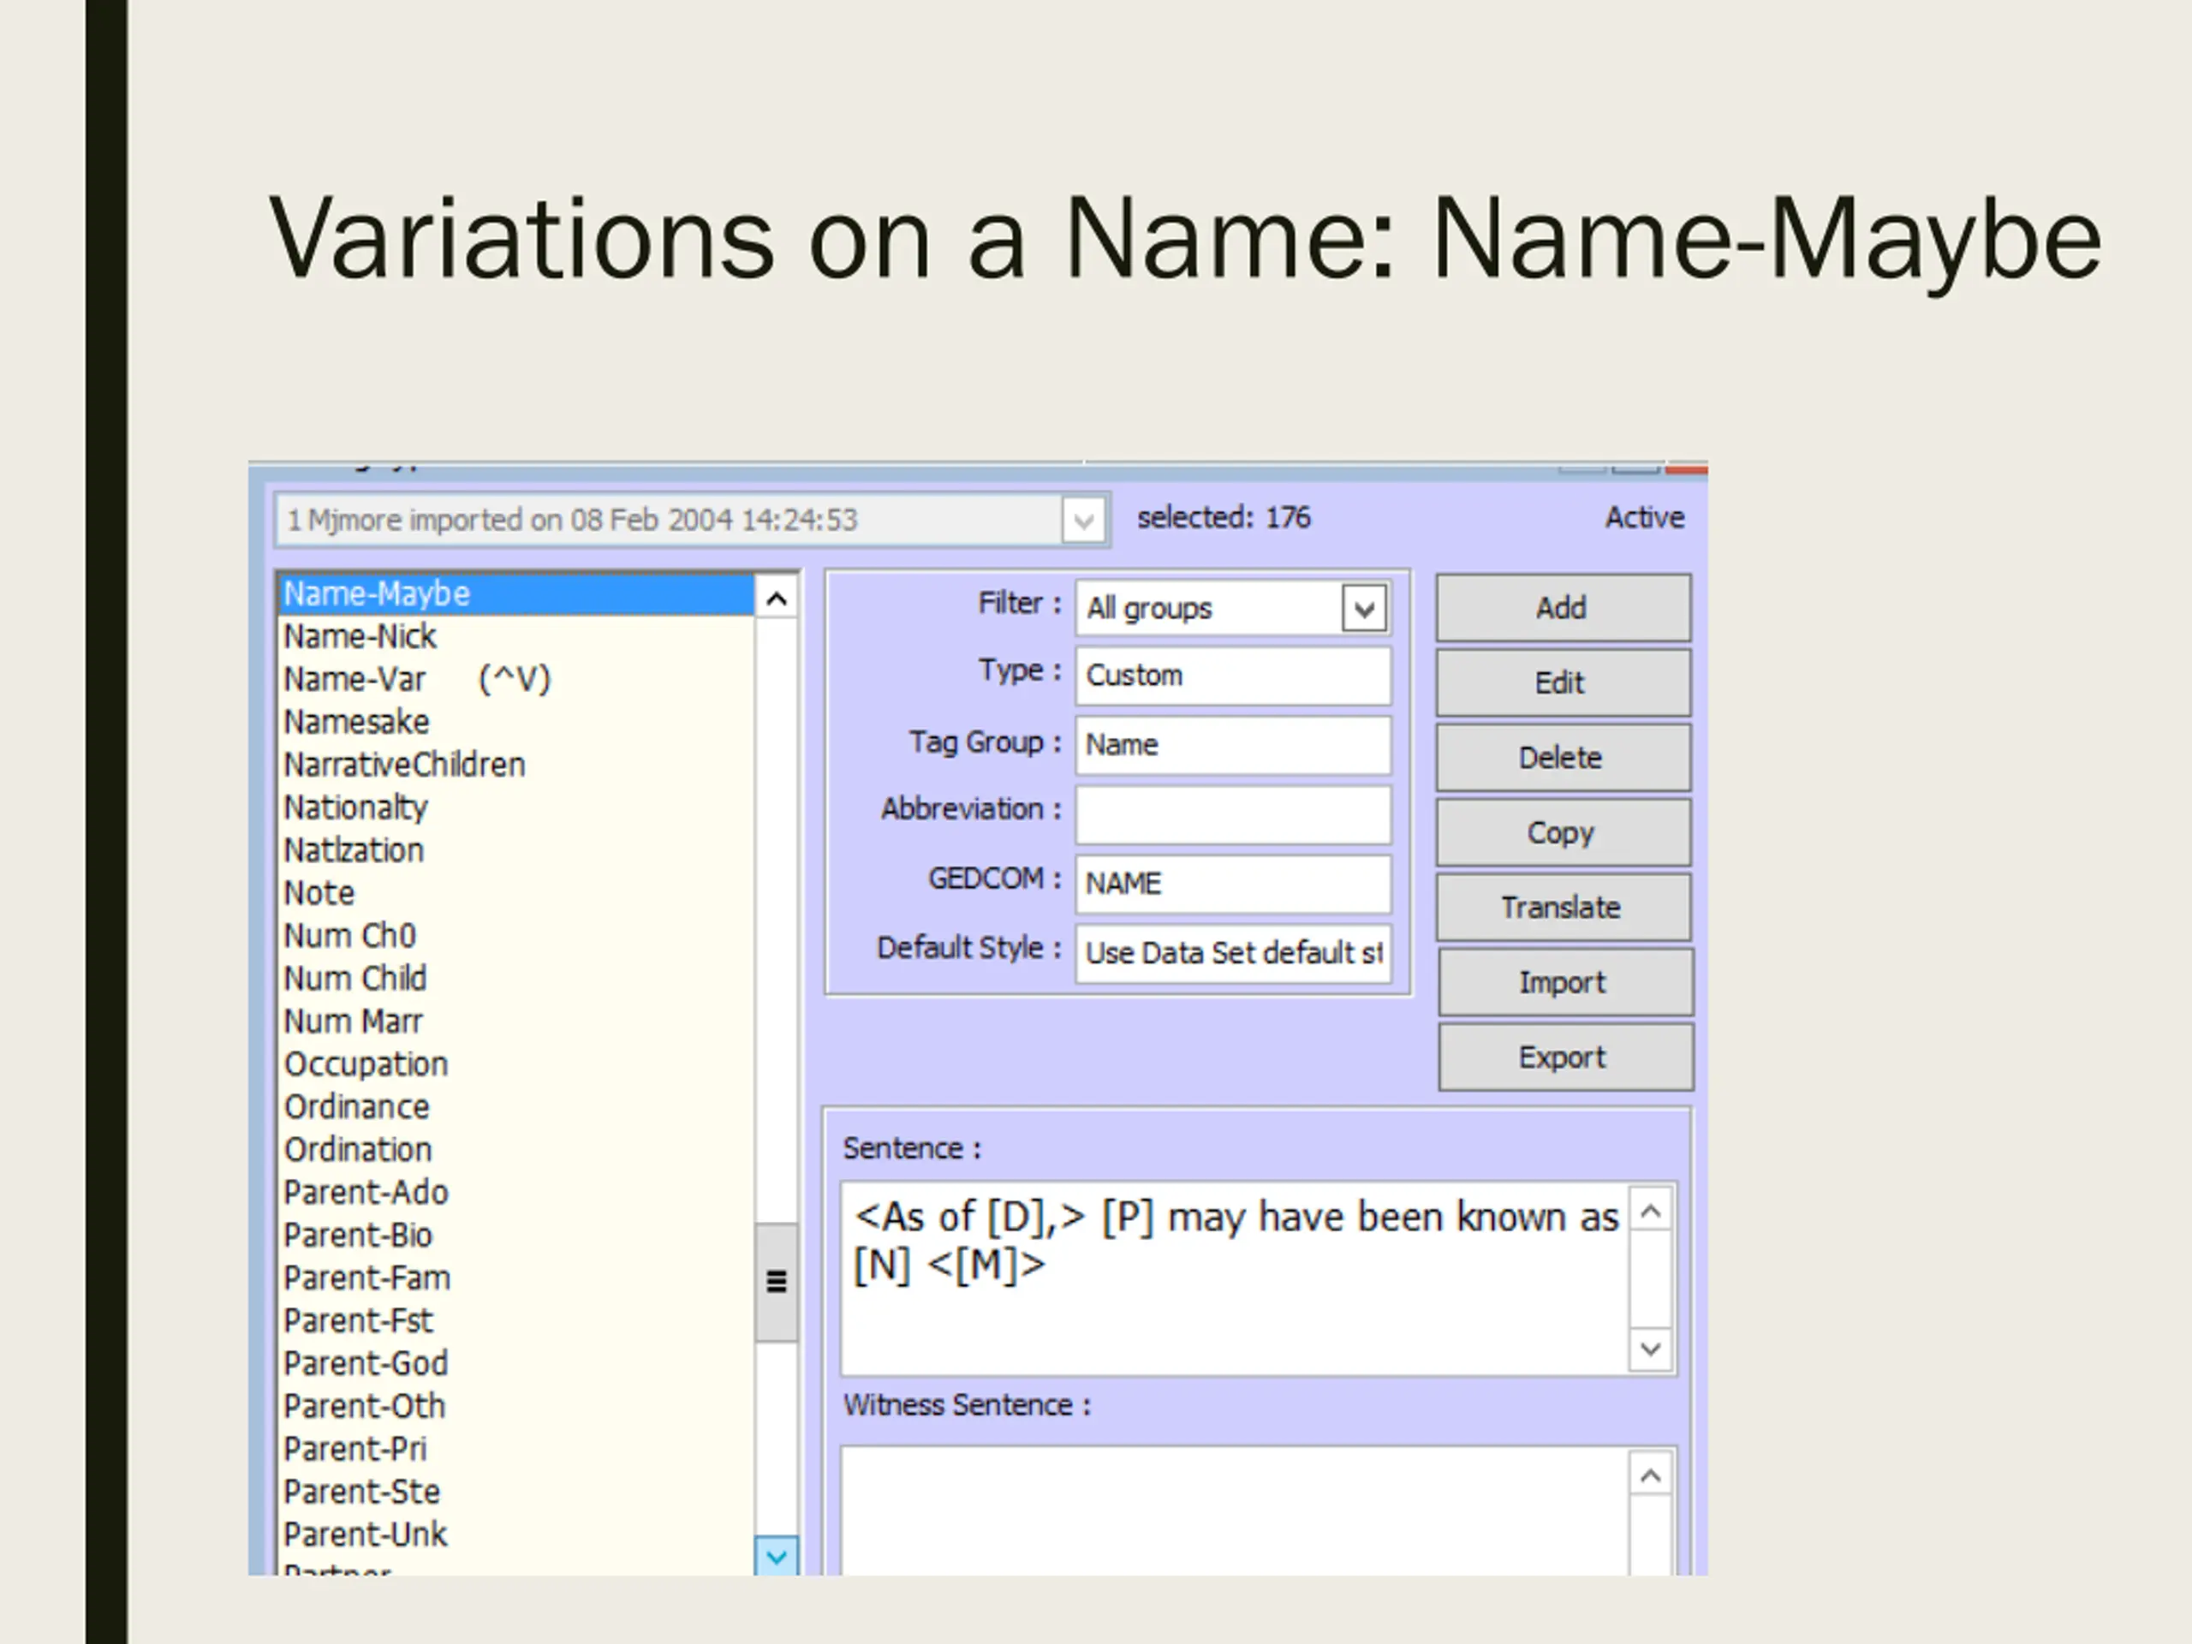Select Name-Nick in the tag list
Image resolution: width=2192 pixels, height=1644 pixels.
coord(360,636)
